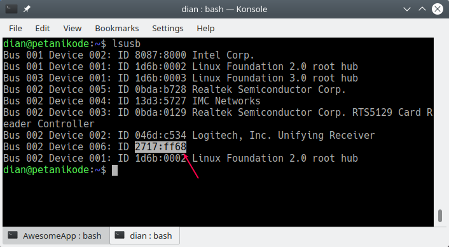Click the highlighted 2717:ff68 device ID

coord(160,146)
